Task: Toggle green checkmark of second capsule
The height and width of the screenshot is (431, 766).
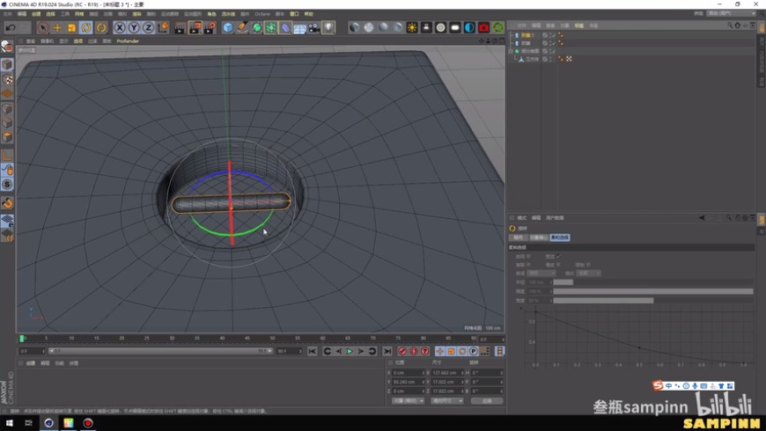Action: (553, 43)
